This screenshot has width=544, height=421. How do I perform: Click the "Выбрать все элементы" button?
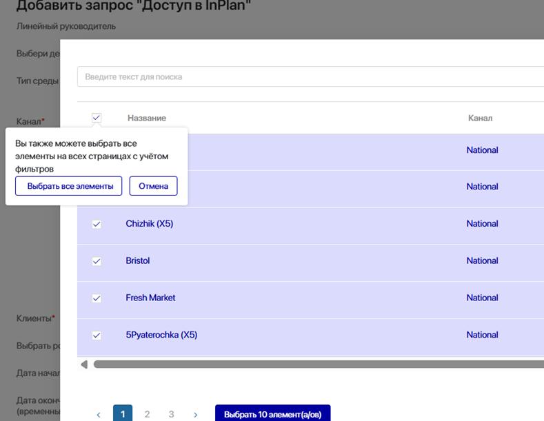pos(69,186)
